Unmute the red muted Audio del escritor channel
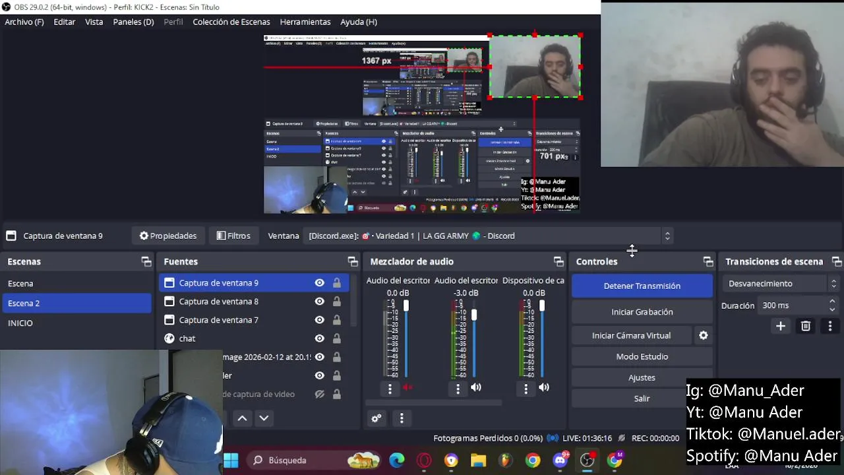This screenshot has width=844, height=475. click(x=407, y=388)
